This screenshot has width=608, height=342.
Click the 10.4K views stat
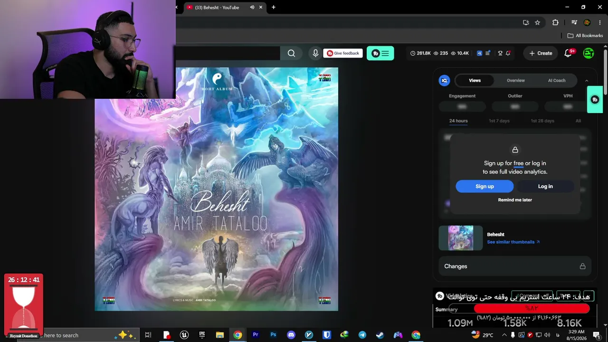click(x=460, y=53)
